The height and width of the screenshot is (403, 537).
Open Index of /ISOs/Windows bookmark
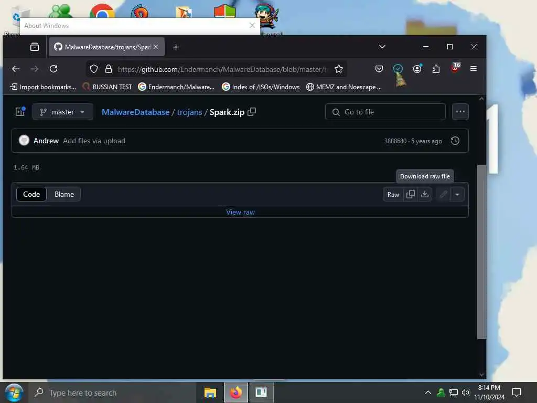261,87
